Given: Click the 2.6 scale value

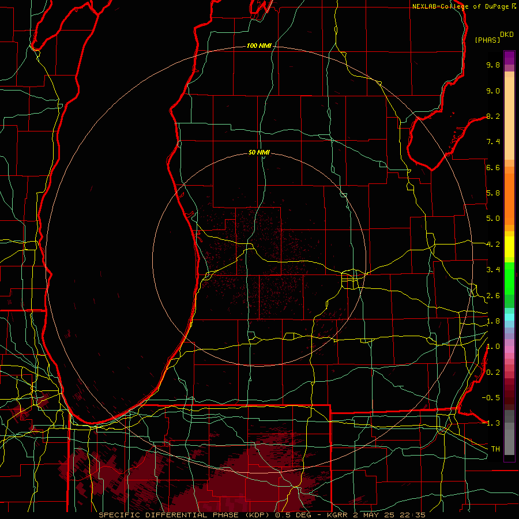Looking at the screenshot, I should [x=493, y=296].
